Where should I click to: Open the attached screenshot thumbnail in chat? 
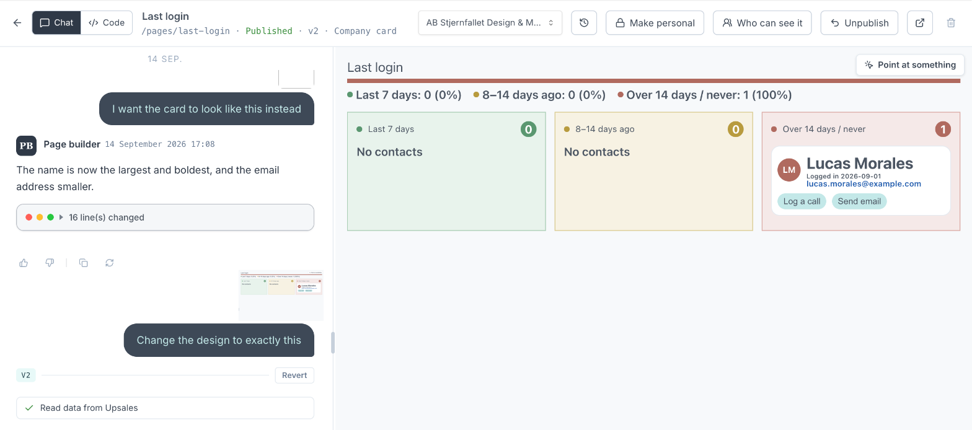pyautogui.click(x=281, y=295)
